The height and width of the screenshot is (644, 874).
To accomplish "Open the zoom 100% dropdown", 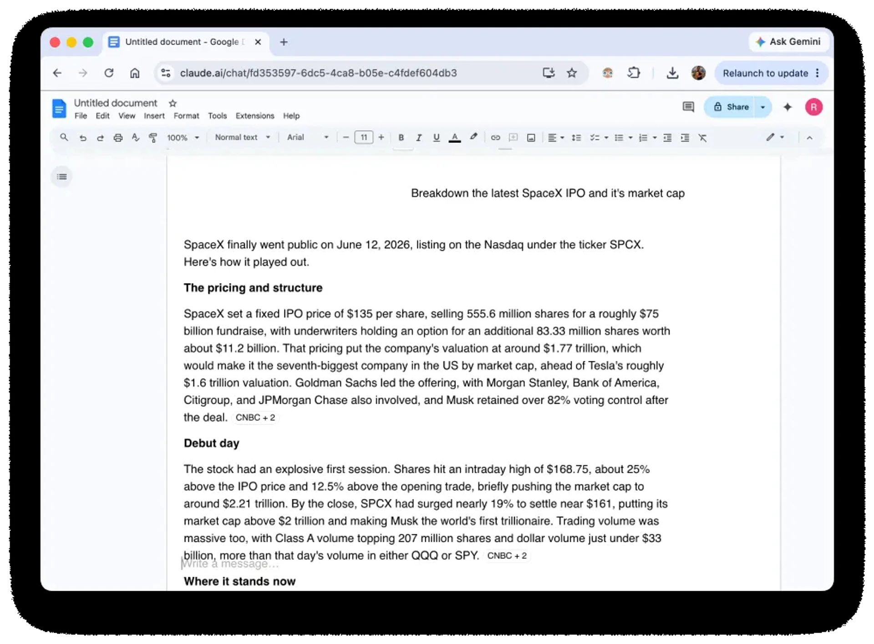I will tap(183, 137).
